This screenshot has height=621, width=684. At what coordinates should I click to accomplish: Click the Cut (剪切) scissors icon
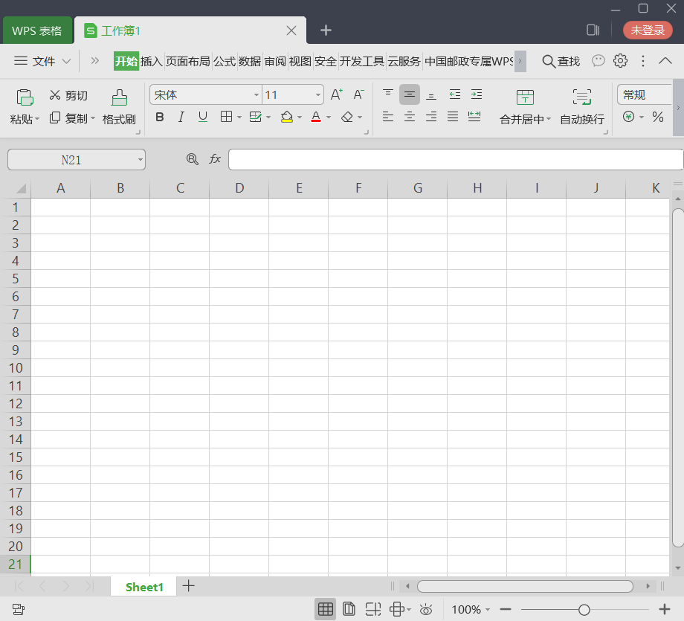[x=55, y=94]
